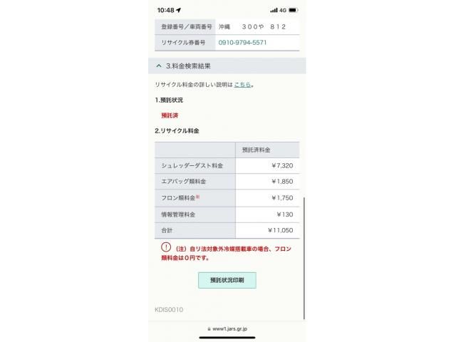Click the vertical page scrollbar
This screenshot has width=456, height=342.
304,258
